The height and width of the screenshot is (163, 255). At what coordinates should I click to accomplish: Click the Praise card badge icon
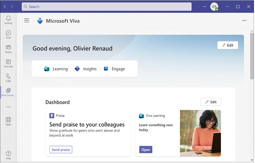[52, 116]
